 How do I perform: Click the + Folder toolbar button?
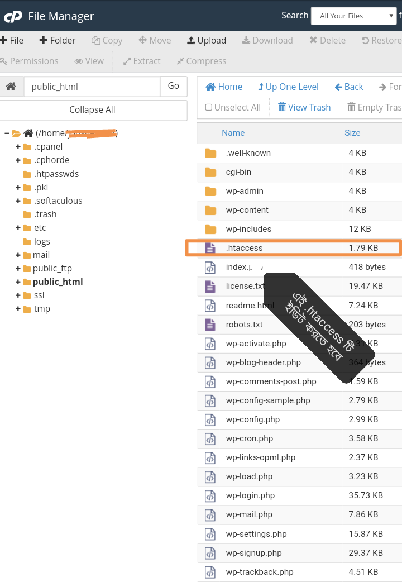coord(58,40)
